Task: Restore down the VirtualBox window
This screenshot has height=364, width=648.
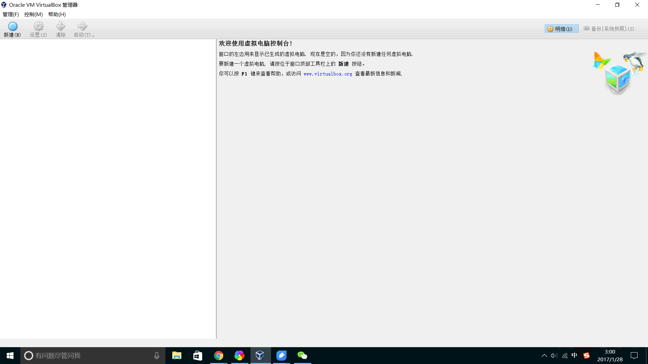Action: [x=617, y=5]
